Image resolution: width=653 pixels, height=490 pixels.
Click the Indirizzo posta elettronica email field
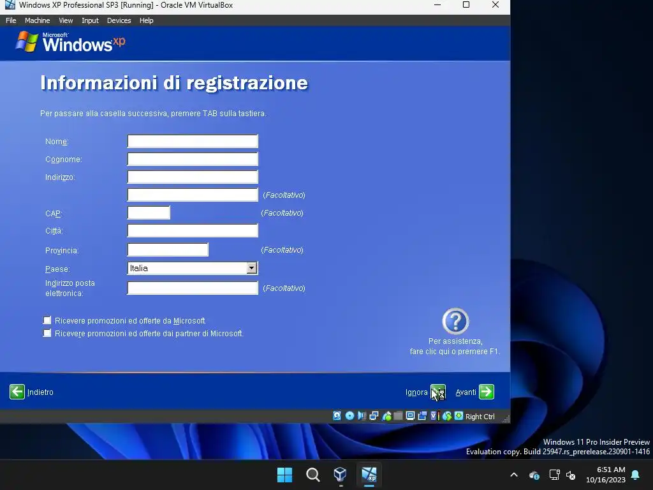pyautogui.click(x=193, y=288)
